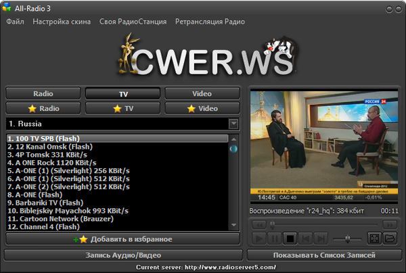Click the next track button
The image size is (406, 273).
click(x=321, y=239)
